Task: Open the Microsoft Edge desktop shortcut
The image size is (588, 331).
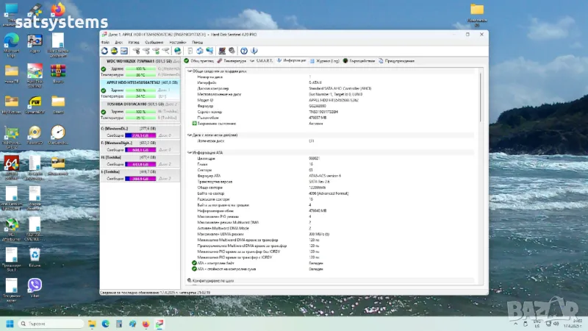Action: tap(12, 41)
